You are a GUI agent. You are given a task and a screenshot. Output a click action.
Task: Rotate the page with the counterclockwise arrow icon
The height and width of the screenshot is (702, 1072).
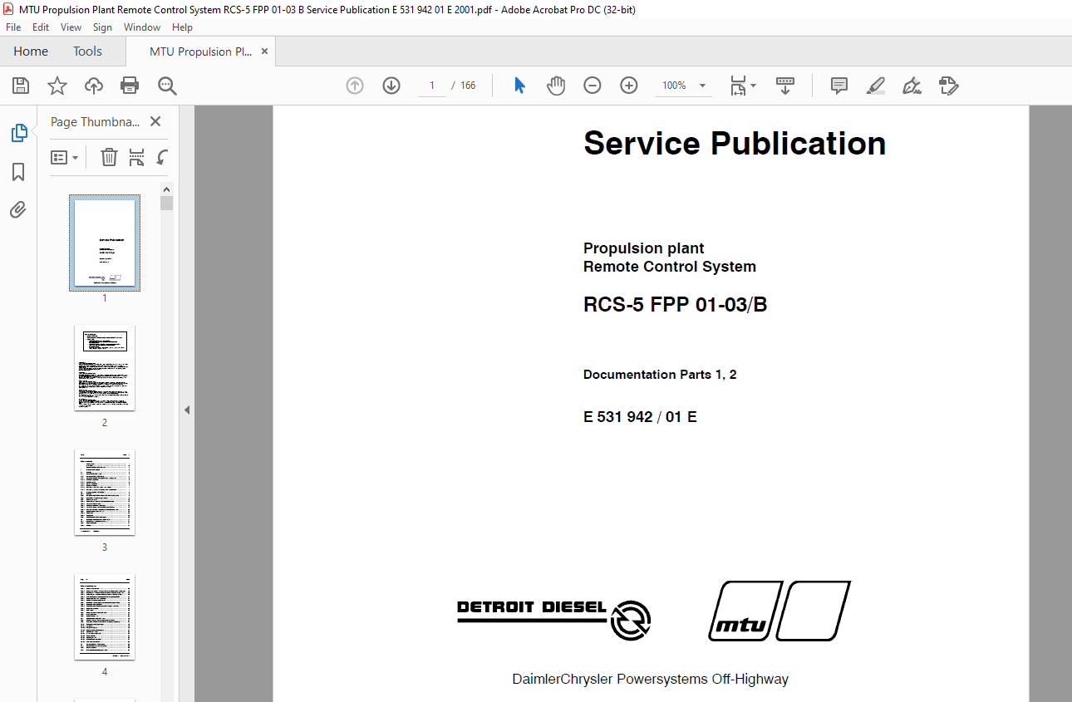[163, 157]
